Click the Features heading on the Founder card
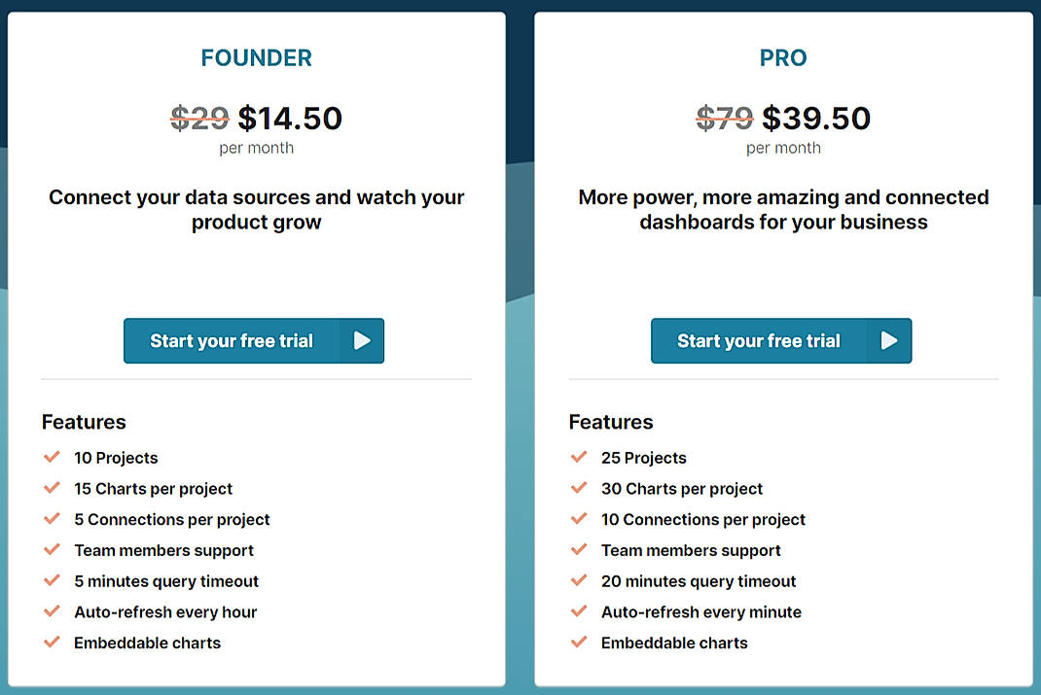 click(84, 422)
